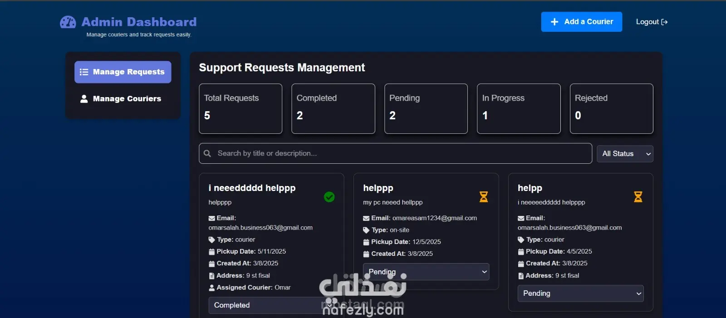The image size is (726, 318).
Task: Click email text in i neeeddddd helppp card
Action: pos(260,228)
